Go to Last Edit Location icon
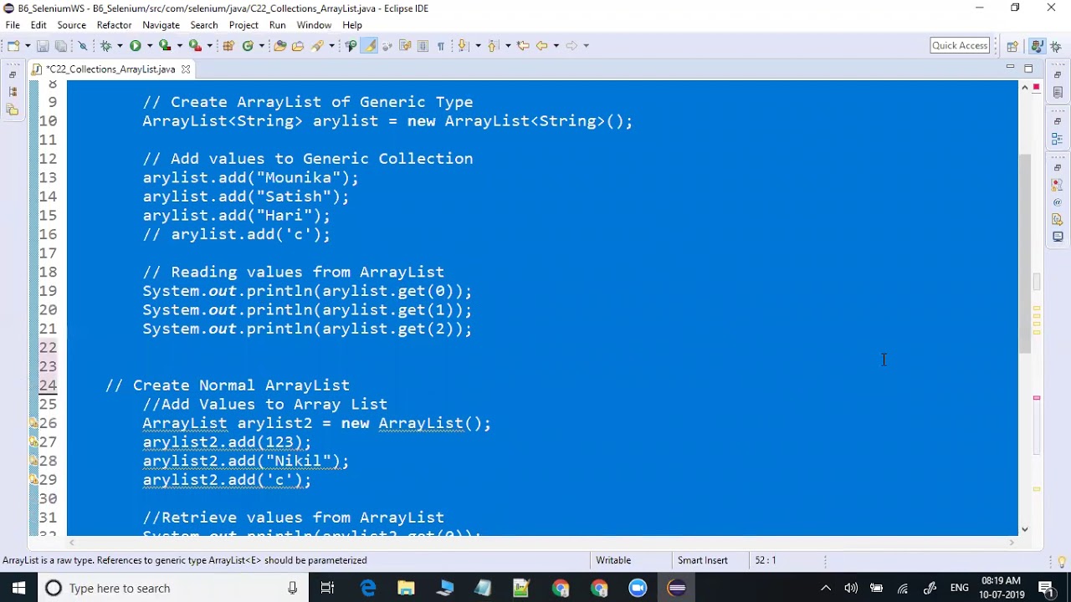1071x602 pixels. 524,45
